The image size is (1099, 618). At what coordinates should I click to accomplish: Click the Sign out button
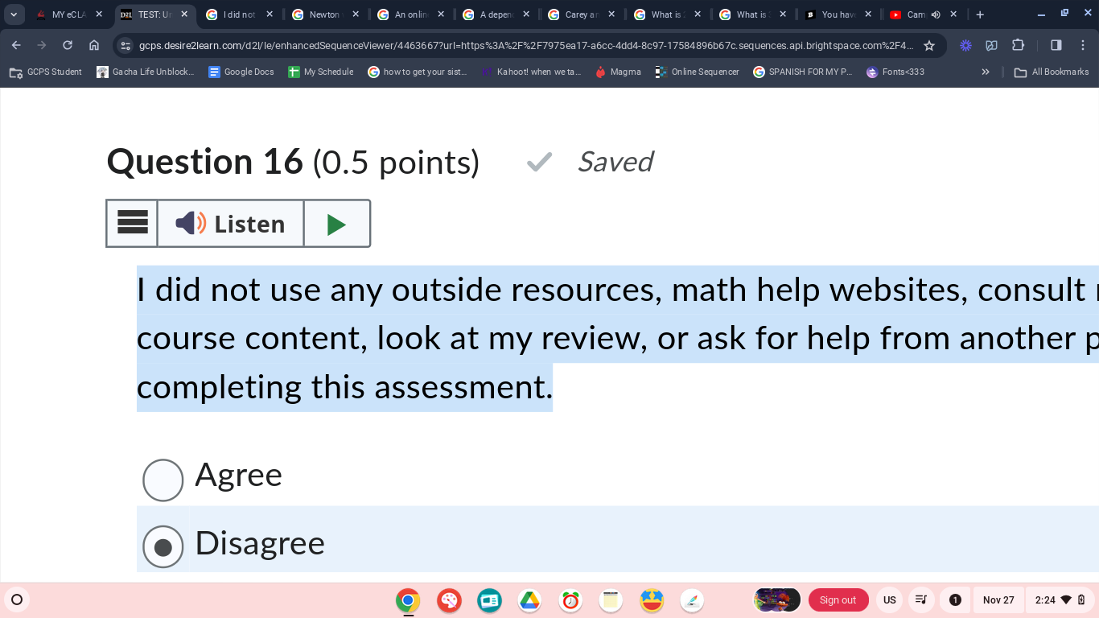(x=838, y=600)
